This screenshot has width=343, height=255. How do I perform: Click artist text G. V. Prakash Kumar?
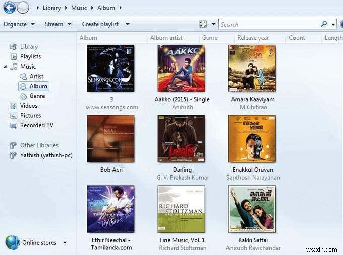(x=183, y=178)
